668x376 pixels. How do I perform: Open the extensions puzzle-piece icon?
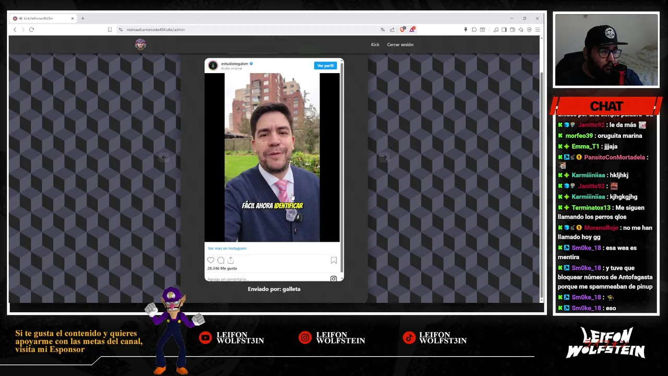(x=474, y=30)
